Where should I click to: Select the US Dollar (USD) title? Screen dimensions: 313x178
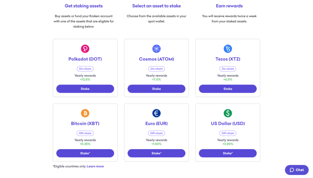click(x=228, y=123)
